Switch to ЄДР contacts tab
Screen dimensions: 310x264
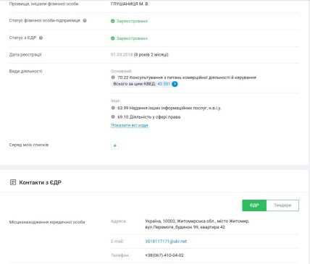(x=254, y=205)
